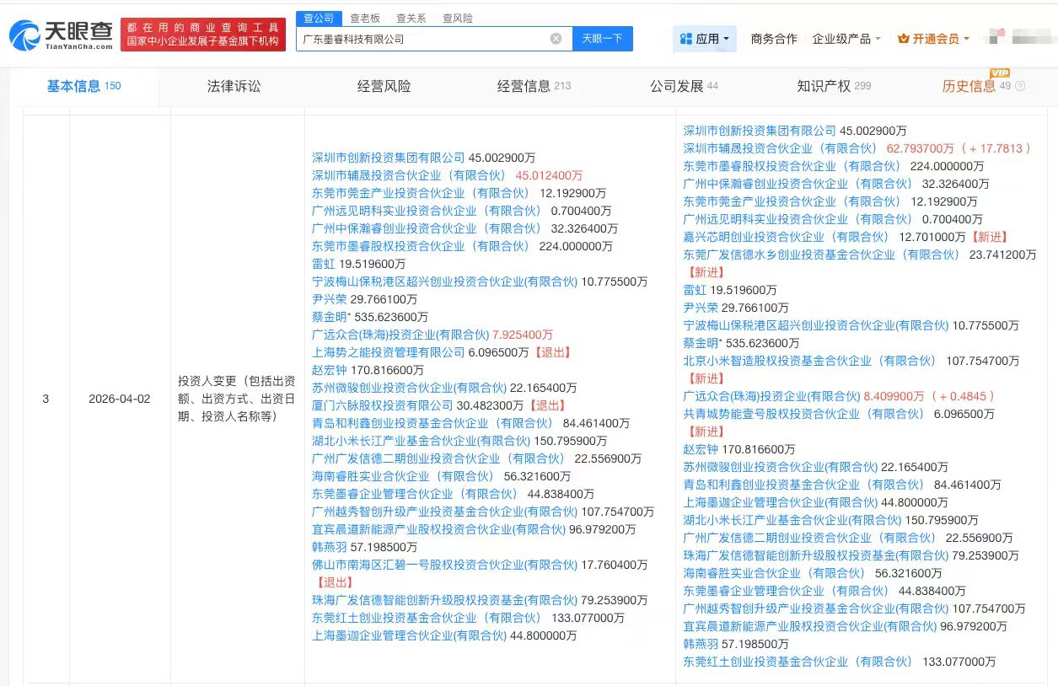Viewport: 1058px width, 686px height.
Task: Open 尹兴荣 in the left investor list
Action: [x=330, y=299]
